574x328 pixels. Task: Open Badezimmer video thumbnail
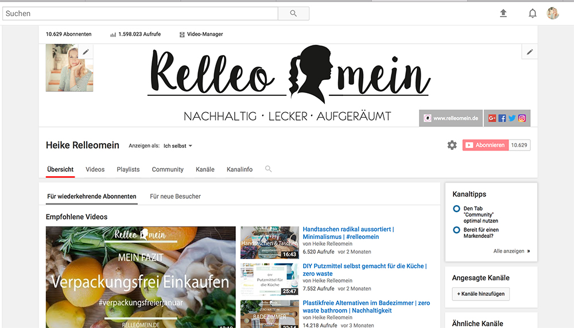click(x=270, y=314)
